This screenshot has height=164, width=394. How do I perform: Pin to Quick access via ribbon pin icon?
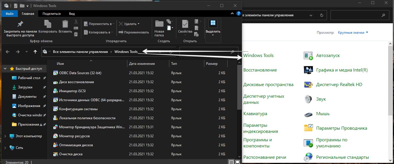coord(20,24)
